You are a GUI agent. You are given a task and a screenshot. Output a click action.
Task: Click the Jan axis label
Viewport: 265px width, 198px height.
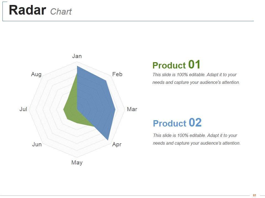coord(77,56)
